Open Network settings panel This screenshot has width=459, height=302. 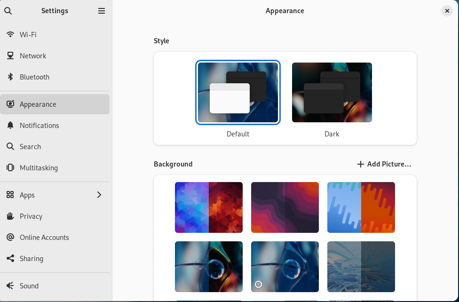tap(55, 56)
